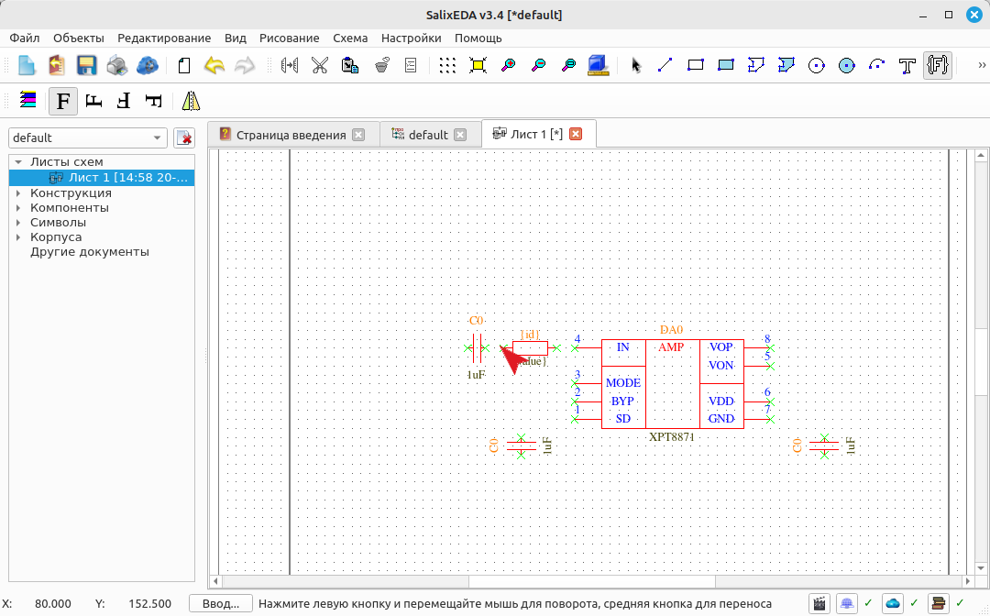Viewport: 990px width, 616px height.
Task: Click the zoom out magnifier
Action: coord(539,65)
